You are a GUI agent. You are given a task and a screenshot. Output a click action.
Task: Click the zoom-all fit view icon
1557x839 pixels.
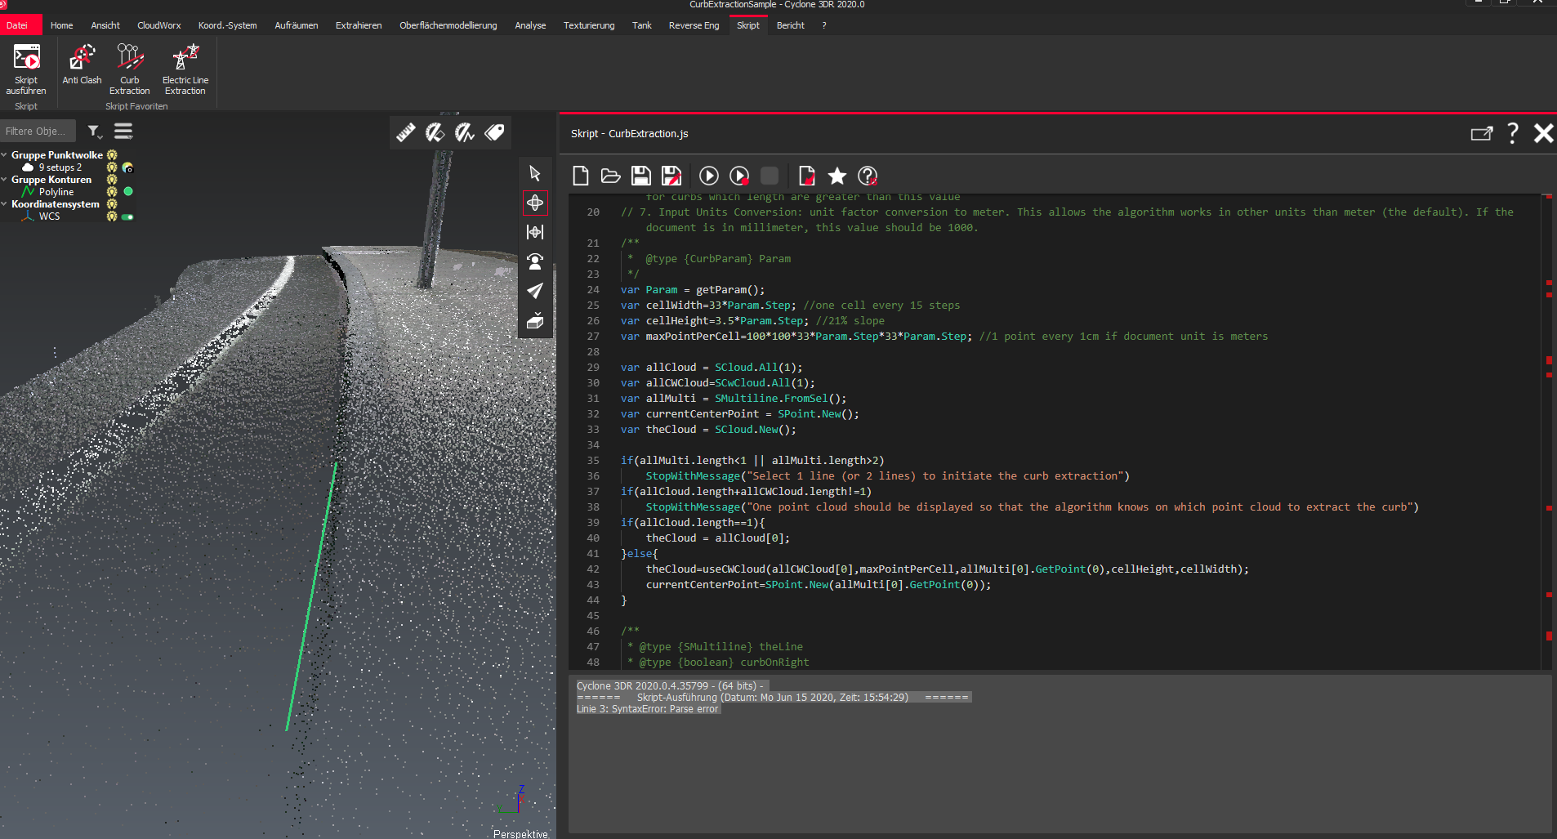tap(535, 232)
